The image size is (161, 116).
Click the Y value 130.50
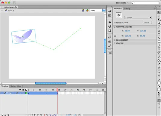coord(143,31)
